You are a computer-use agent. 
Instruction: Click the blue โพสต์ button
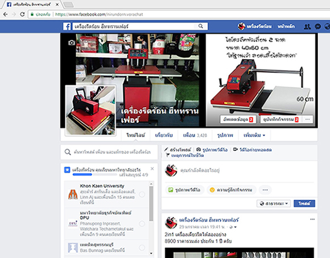click(x=304, y=203)
